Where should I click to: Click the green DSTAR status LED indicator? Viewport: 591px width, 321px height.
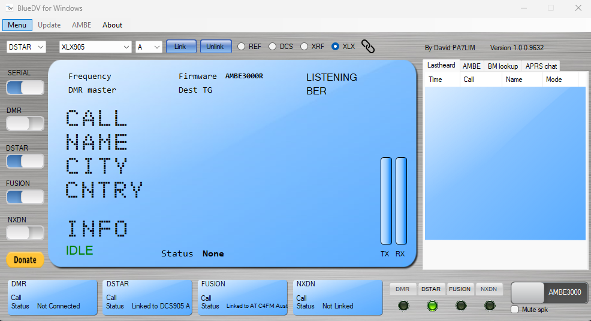pos(432,305)
